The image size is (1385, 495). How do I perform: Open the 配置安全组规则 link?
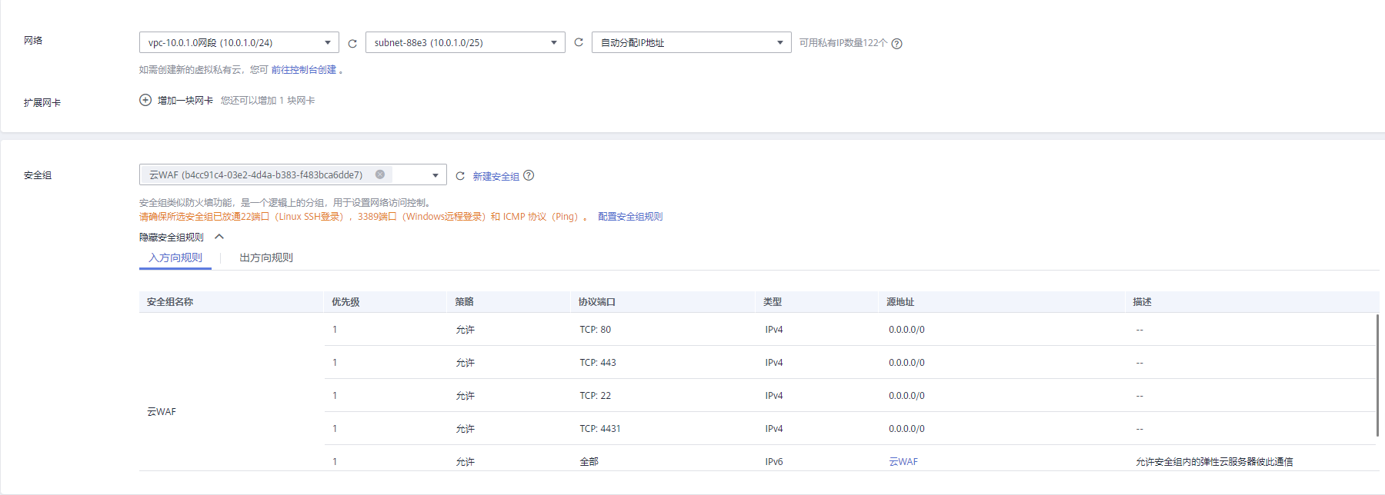630,217
